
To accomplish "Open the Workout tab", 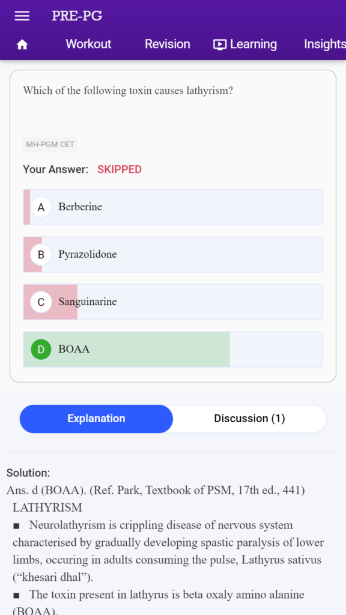I will [89, 44].
